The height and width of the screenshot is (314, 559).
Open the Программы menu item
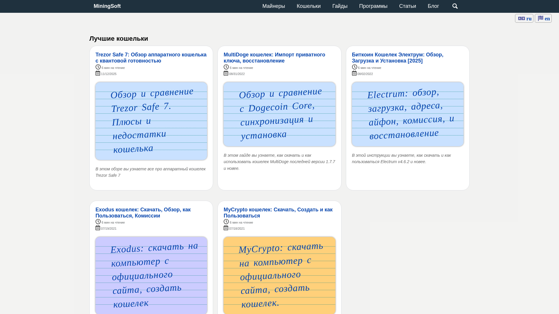click(373, 6)
